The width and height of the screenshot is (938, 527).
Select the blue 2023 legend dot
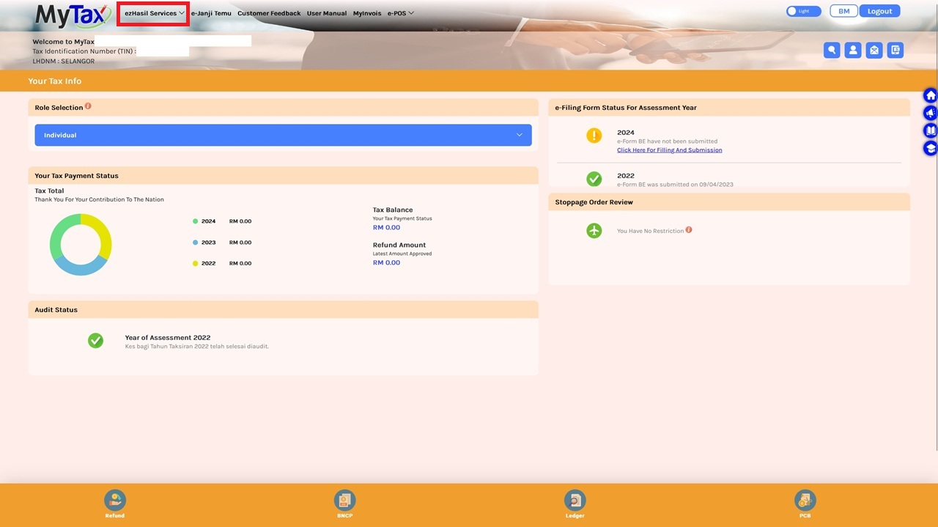tap(196, 243)
